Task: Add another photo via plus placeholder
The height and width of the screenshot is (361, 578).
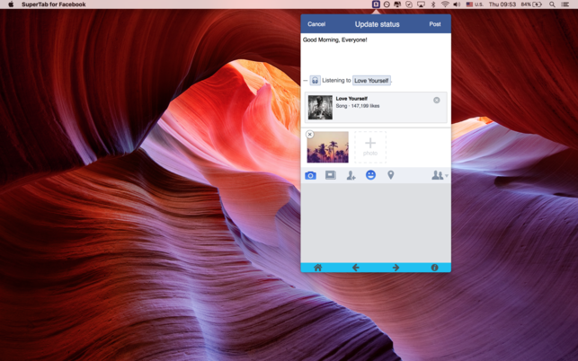Action: [370, 147]
